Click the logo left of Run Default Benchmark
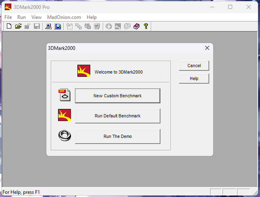The height and width of the screenshot is (197, 260). 64,115
